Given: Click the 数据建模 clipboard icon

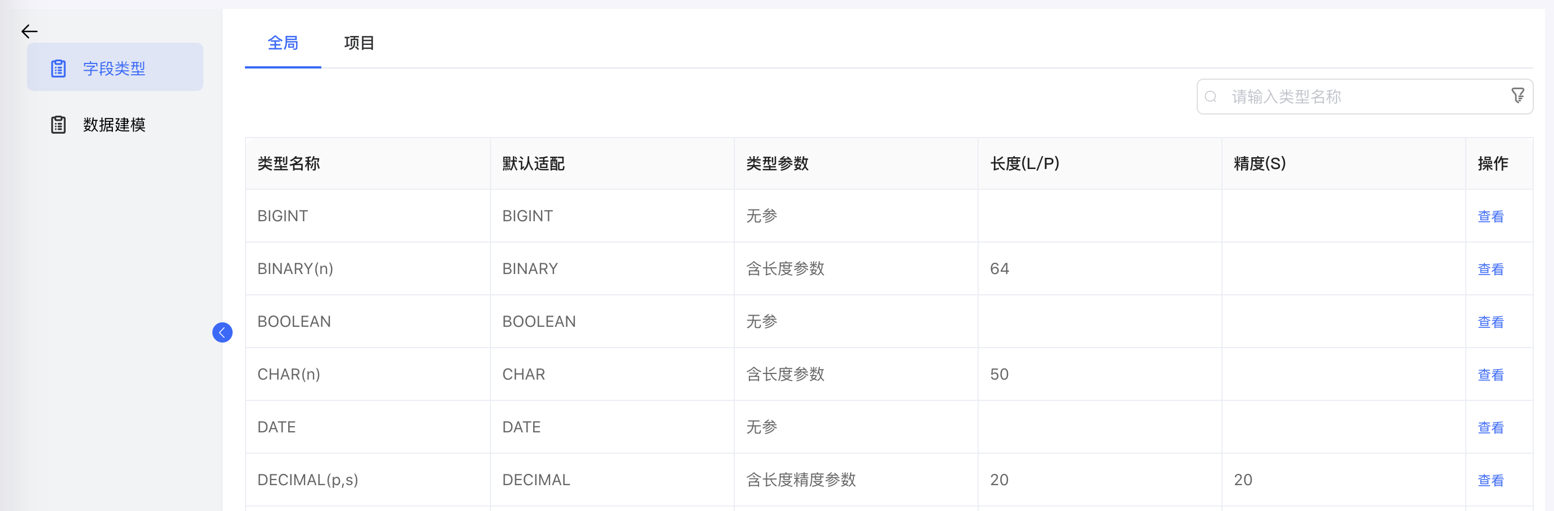Looking at the screenshot, I should click(x=58, y=125).
